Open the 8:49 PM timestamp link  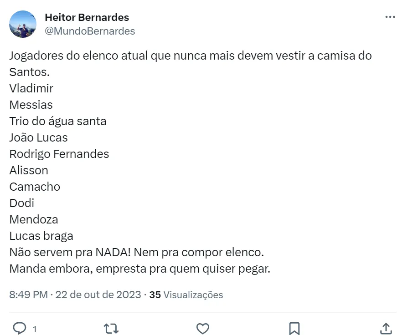coord(28,294)
